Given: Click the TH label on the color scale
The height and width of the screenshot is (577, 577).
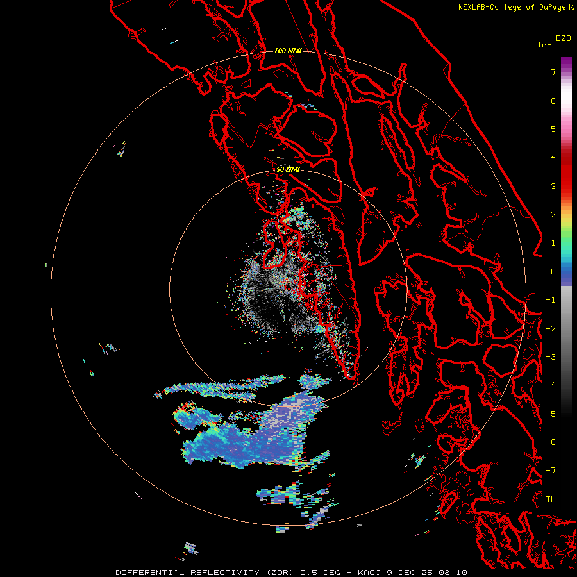Looking at the screenshot, I should coord(551,499).
